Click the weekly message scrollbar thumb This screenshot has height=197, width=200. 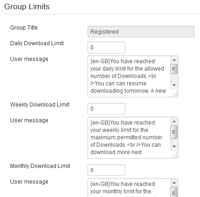coord(174,132)
